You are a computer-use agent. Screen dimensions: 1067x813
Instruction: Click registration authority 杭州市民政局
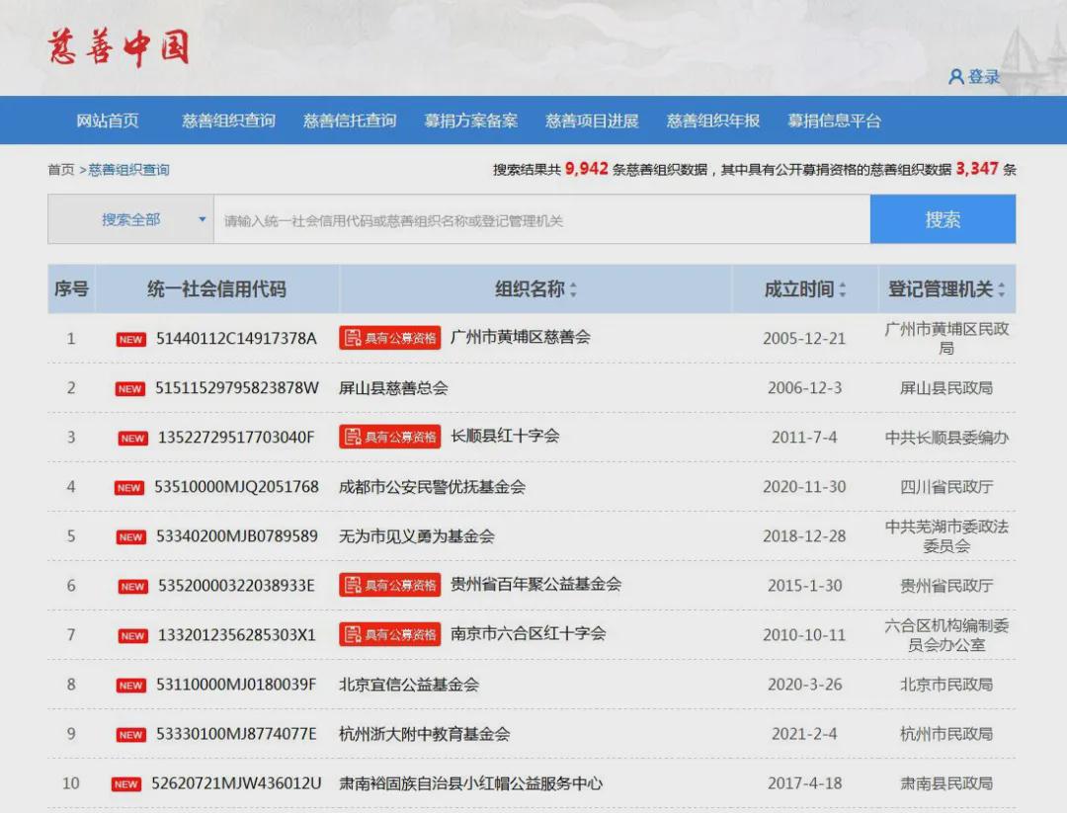tap(946, 733)
